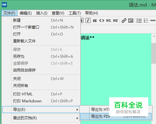Viewport: 156px width, 124px height.
Task: Select 重新载入文件 in the menu
Action: (46, 41)
